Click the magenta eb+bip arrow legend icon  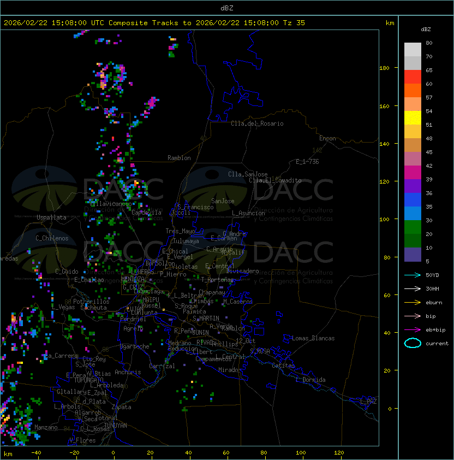click(413, 330)
